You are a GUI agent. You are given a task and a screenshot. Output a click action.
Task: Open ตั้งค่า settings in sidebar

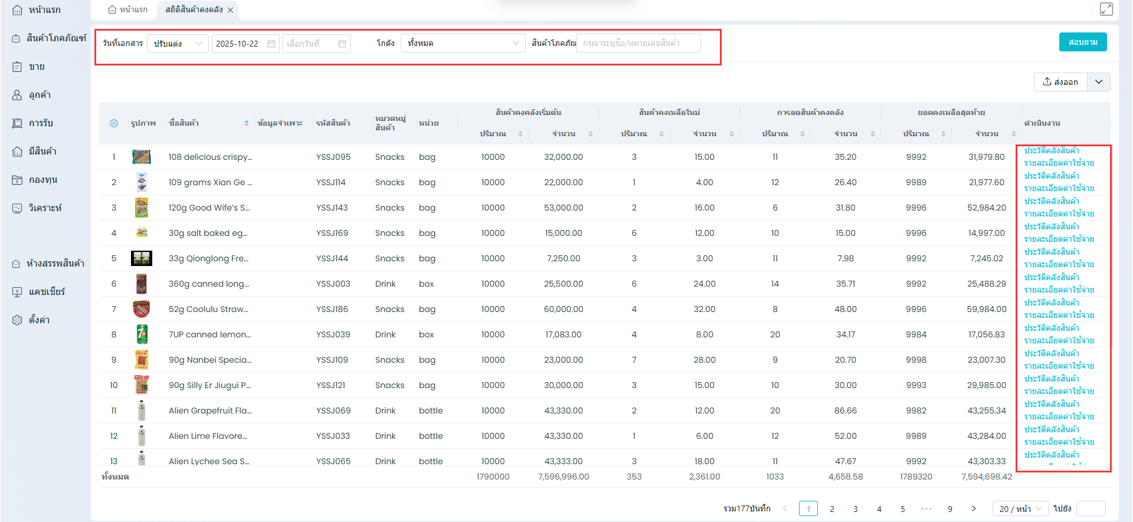point(39,320)
